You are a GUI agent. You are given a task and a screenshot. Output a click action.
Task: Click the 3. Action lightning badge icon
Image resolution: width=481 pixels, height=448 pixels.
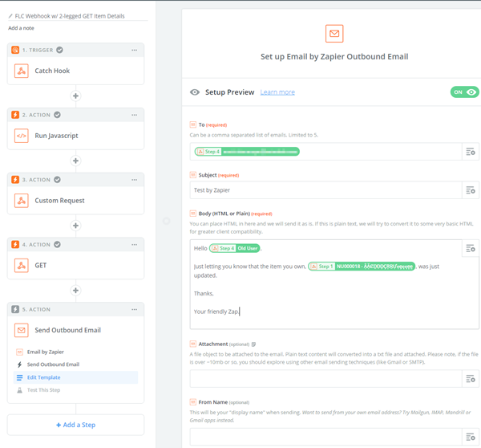pos(15,180)
